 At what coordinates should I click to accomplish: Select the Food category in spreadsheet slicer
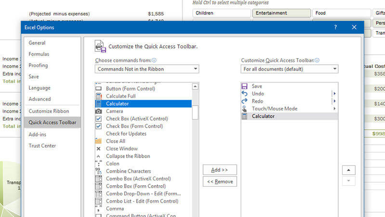tap(341, 13)
